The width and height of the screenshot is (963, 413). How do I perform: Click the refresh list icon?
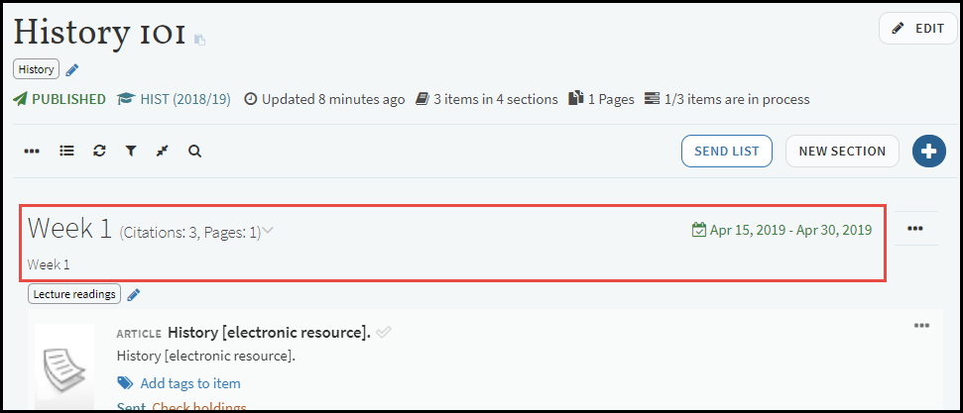(99, 151)
